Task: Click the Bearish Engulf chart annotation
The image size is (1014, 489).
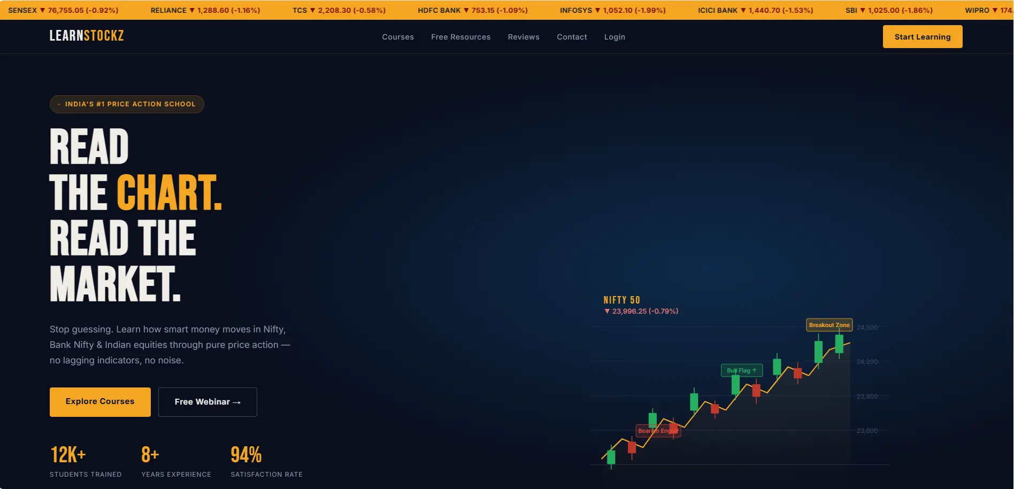Action: (658, 431)
